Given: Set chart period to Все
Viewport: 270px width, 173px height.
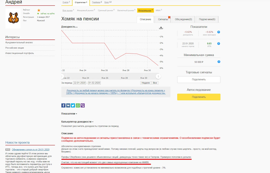Looking at the screenshot, I should pyautogui.click(x=155, y=83).
